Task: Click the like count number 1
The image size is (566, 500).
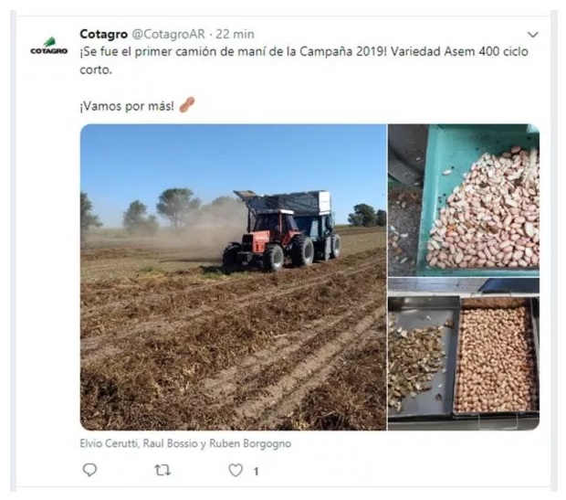Action: tap(256, 472)
